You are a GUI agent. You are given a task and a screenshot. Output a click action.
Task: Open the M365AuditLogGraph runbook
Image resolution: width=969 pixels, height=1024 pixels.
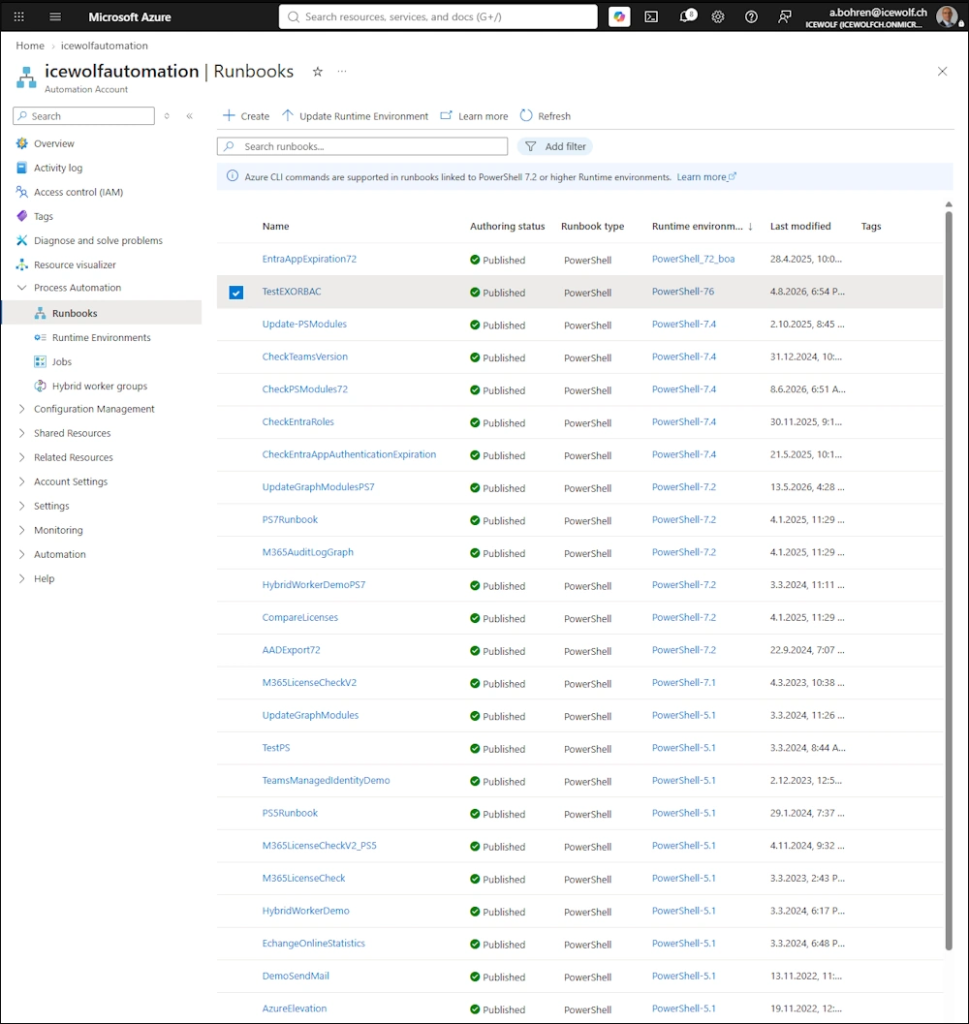tap(308, 552)
